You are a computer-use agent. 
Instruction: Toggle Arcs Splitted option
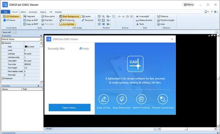click(67, 24)
